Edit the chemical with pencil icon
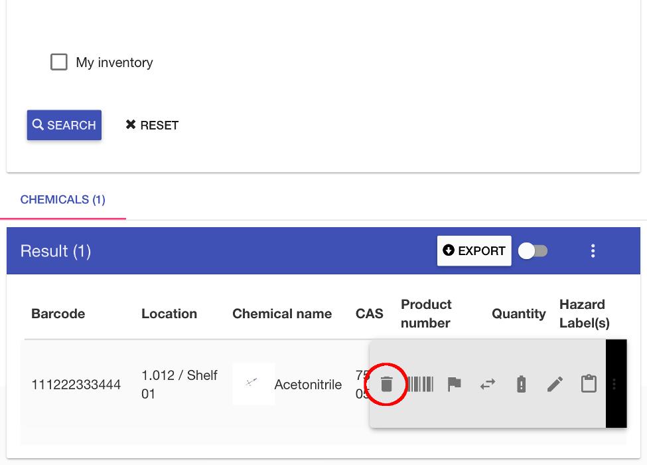Image resolution: width=647 pixels, height=465 pixels. [555, 384]
